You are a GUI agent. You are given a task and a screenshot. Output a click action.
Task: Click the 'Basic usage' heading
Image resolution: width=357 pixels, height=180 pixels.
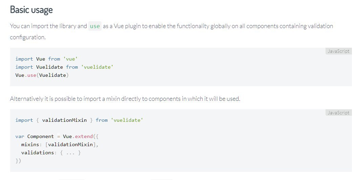point(31,10)
